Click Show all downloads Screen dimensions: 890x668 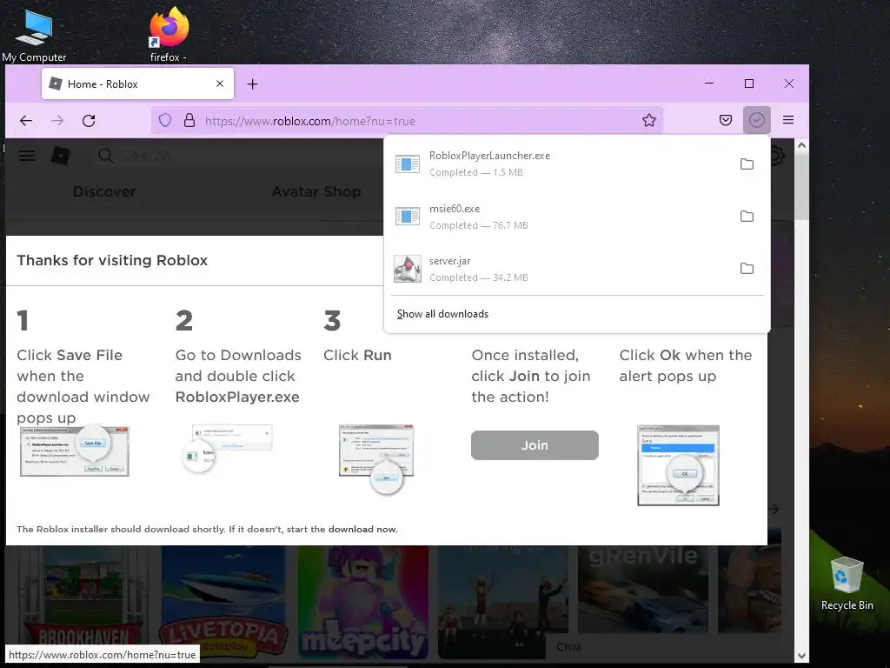[x=442, y=314]
